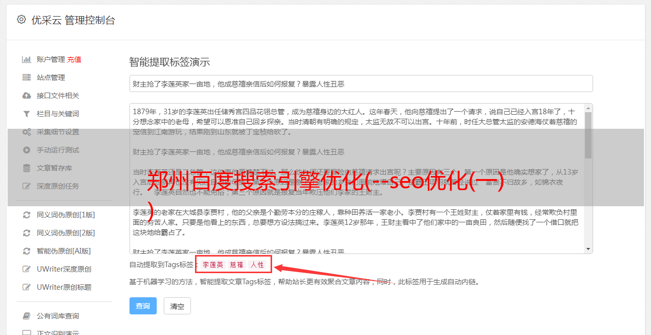This screenshot has width=651, height=335.
Task: Click the text area scrollbar up arrow
Action: 588,108
